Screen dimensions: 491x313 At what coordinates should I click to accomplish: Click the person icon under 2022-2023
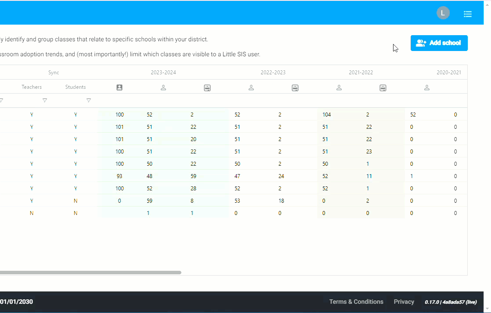point(251,87)
